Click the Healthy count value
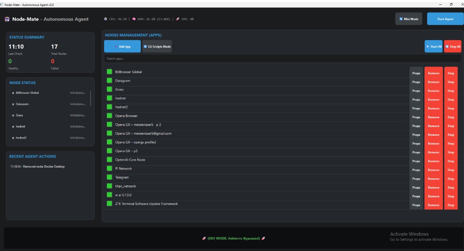This screenshot has height=251, width=464. pos(10,61)
